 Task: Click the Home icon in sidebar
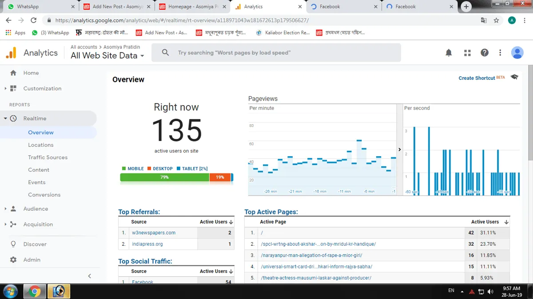(x=13, y=73)
